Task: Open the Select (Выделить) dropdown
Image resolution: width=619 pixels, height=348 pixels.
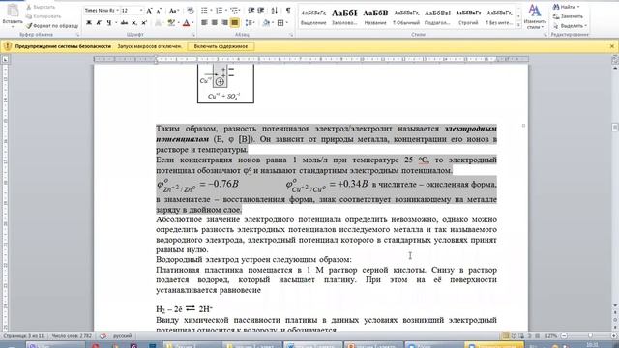Action: tap(570, 26)
